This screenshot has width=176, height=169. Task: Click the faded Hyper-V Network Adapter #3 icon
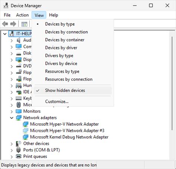pos(26,131)
